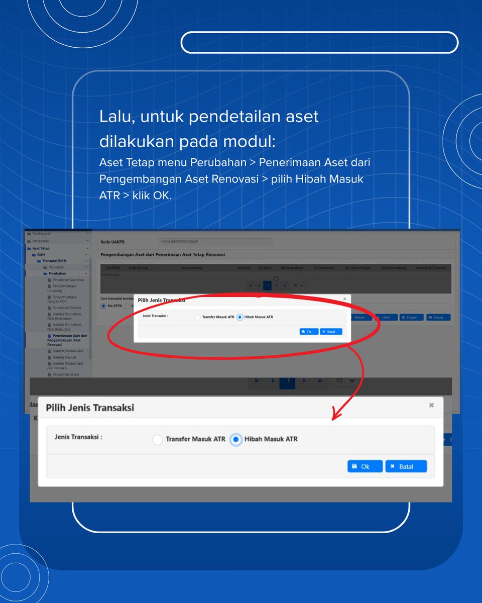
Task: Click Batal in the enlarged dialog
Action: click(x=406, y=466)
